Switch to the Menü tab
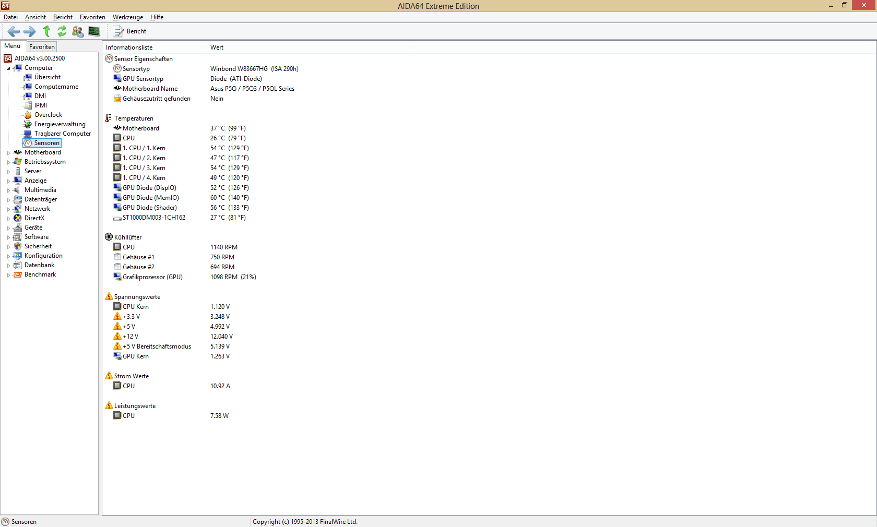This screenshot has width=877, height=527. pyautogui.click(x=13, y=46)
